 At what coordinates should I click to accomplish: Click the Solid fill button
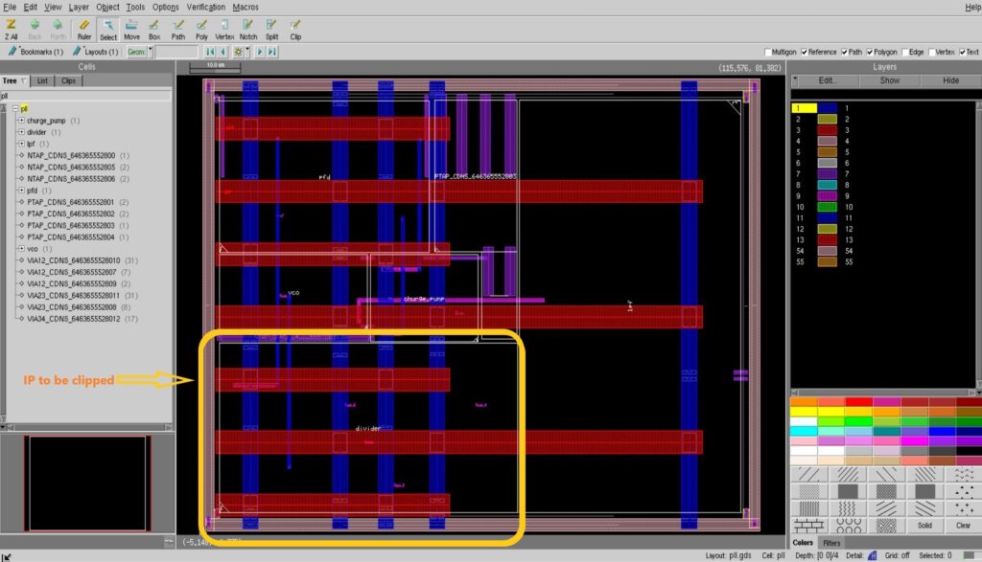[x=924, y=525]
